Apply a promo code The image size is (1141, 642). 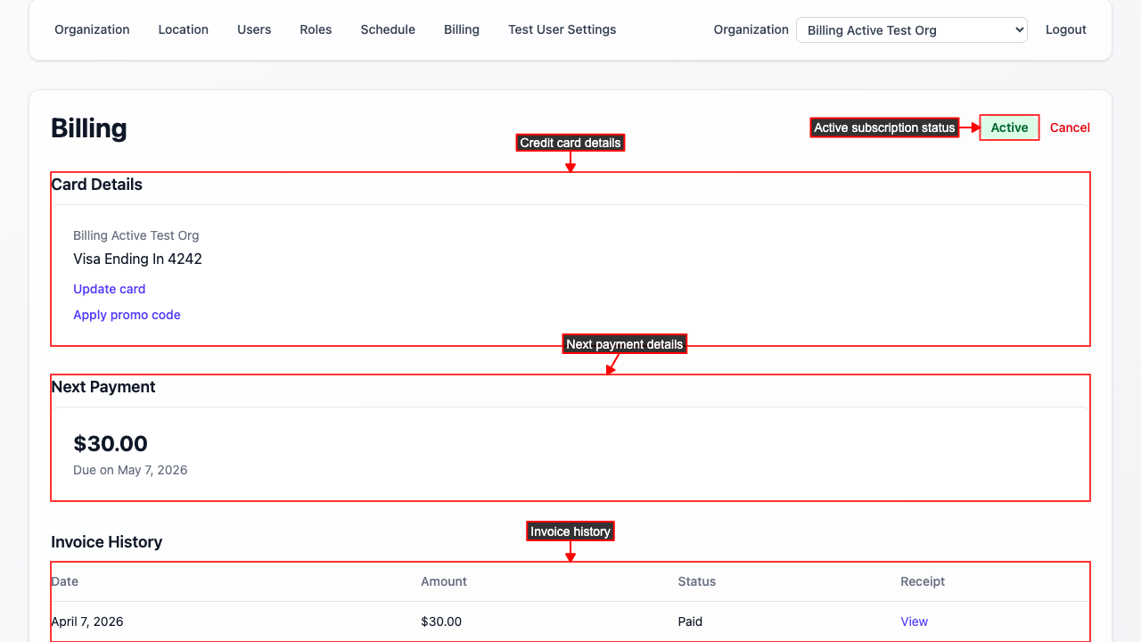coord(127,315)
